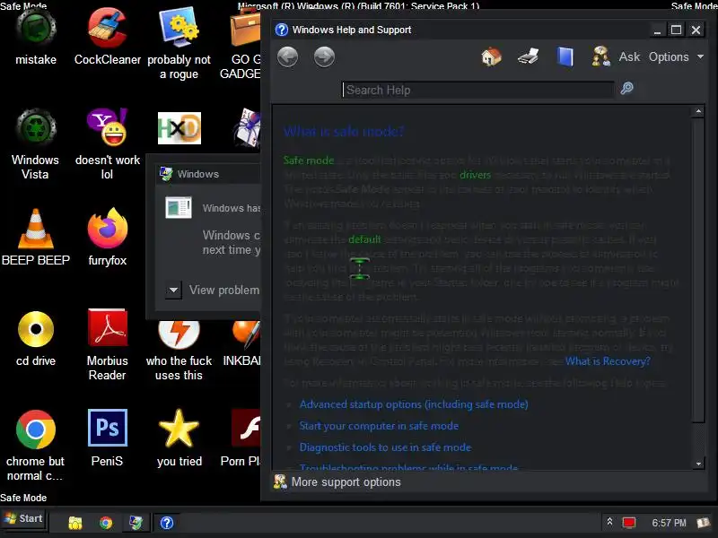Switch to Windows dialog taskbar button
Image resolution: width=718 pixels, height=538 pixels.
[x=136, y=523]
